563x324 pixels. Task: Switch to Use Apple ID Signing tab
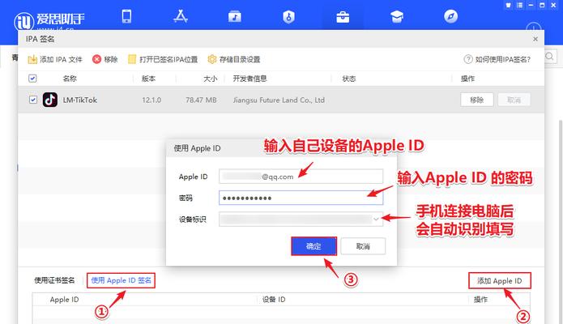121,280
